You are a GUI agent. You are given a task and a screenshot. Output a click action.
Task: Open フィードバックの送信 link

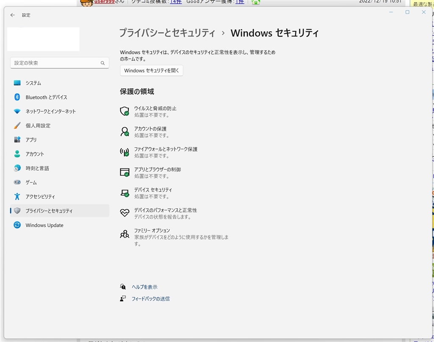[x=150, y=298]
